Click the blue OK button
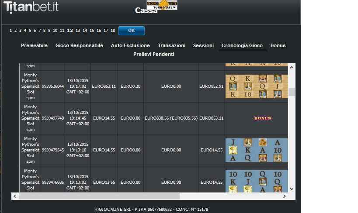The height and width of the screenshot is (213, 358). click(131, 31)
